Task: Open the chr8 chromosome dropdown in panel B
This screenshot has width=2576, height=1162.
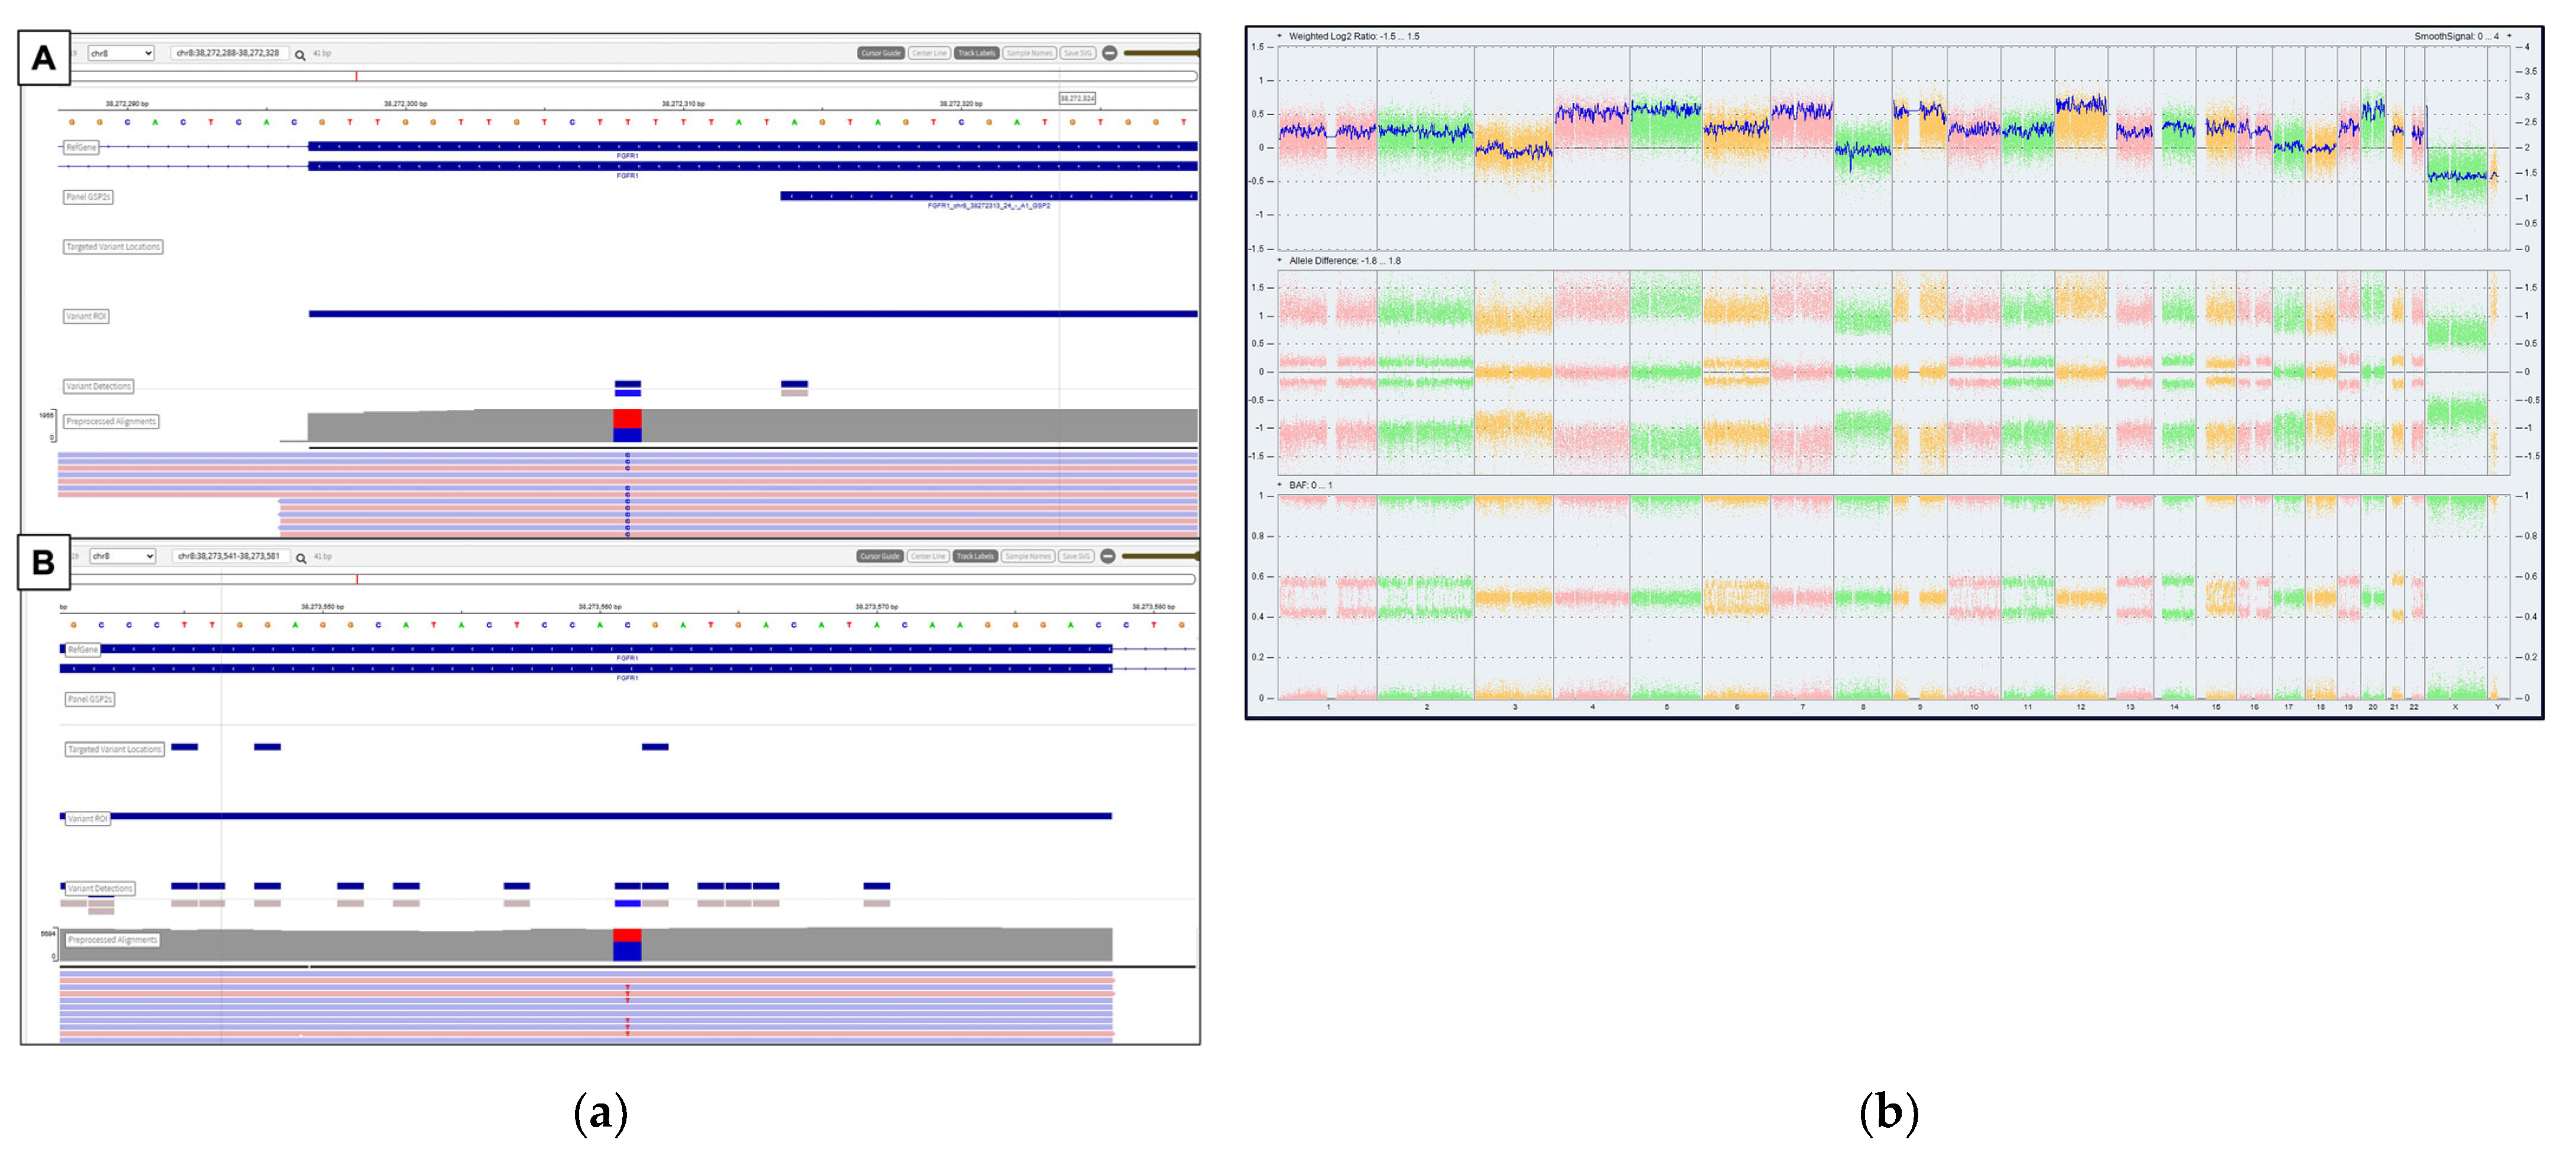Action: tap(123, 556)
